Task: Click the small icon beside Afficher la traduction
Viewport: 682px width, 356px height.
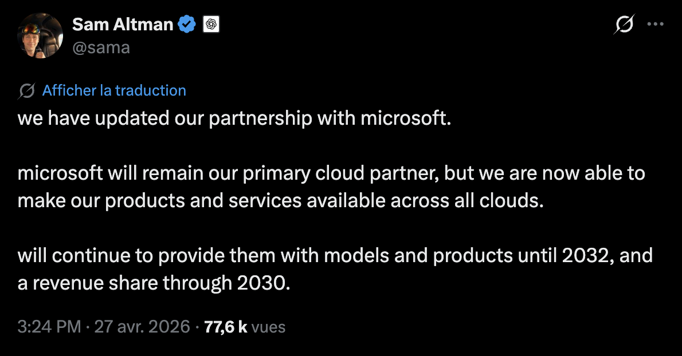Action: click(27, 91)
